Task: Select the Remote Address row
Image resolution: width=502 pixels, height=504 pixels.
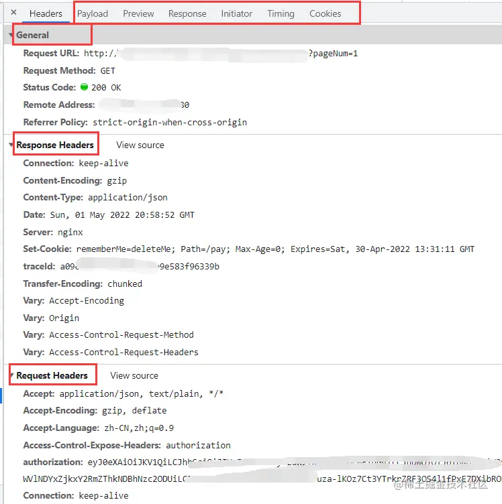Action: [x=106, y=105]
